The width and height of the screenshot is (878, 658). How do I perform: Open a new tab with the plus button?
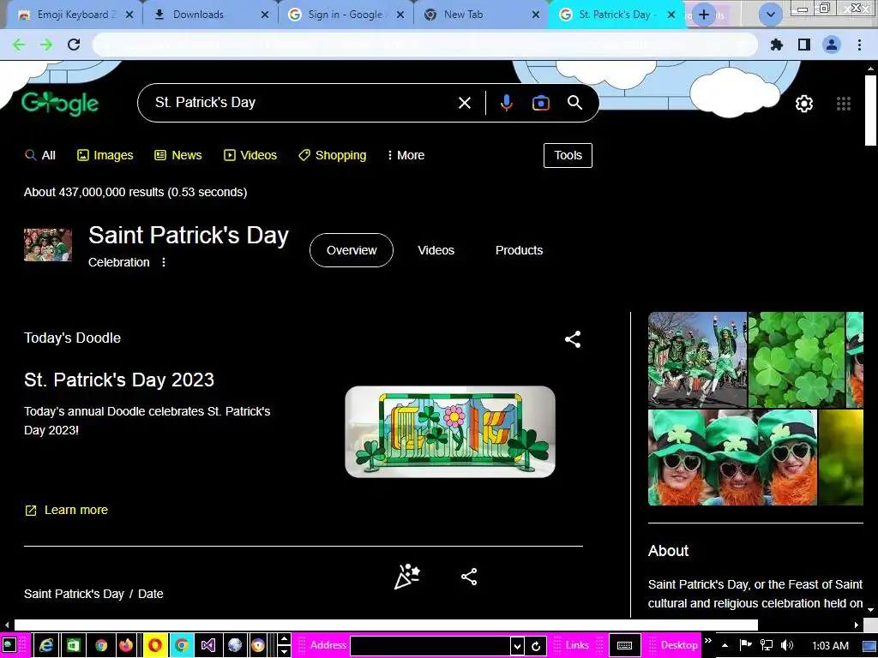pos(704,15)
